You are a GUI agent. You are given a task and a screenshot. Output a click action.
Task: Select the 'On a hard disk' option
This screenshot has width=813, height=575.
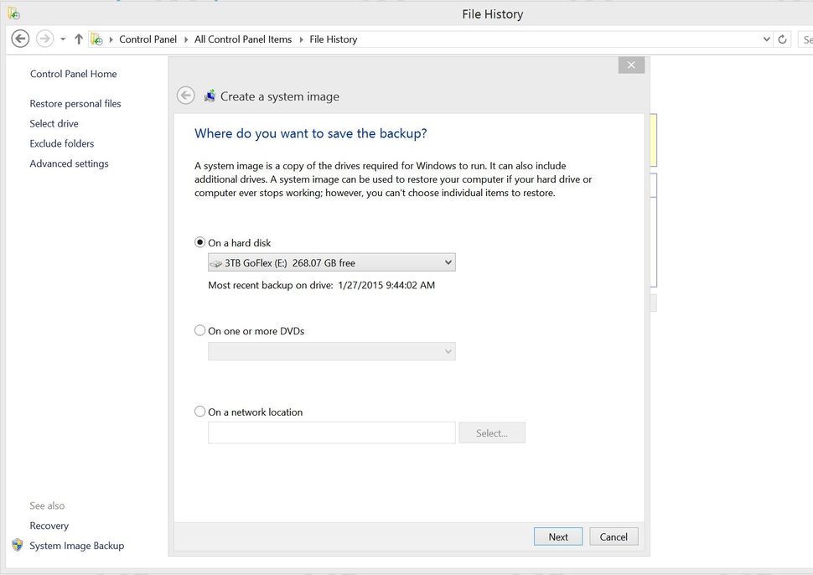point(199,242)
